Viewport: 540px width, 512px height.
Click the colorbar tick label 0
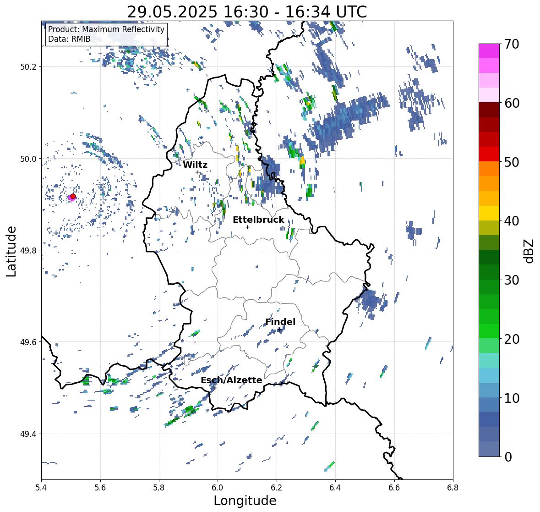[x=508, y=457]
